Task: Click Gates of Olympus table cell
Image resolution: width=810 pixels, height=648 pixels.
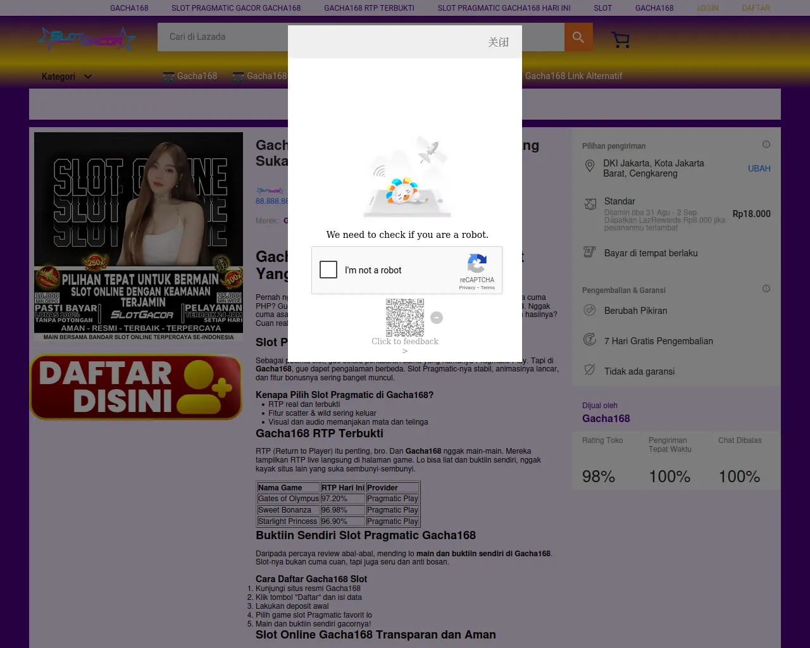Action: pos(288,499)
